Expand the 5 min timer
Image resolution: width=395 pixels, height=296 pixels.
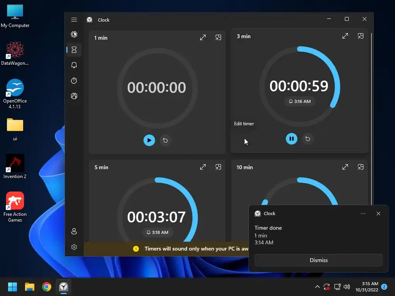[203, 167]
